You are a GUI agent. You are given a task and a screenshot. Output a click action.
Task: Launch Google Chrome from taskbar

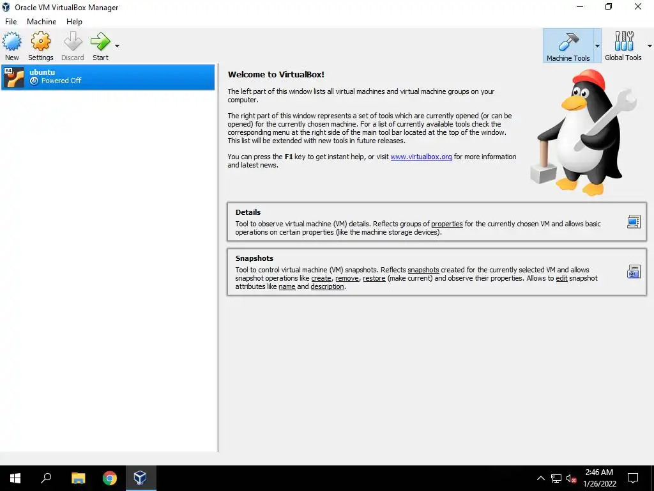pyautogui.click(x=110, y=478)
